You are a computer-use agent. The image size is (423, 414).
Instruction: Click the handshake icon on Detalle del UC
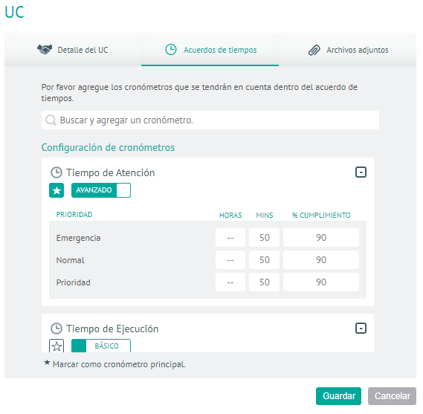tap(45, 50)
